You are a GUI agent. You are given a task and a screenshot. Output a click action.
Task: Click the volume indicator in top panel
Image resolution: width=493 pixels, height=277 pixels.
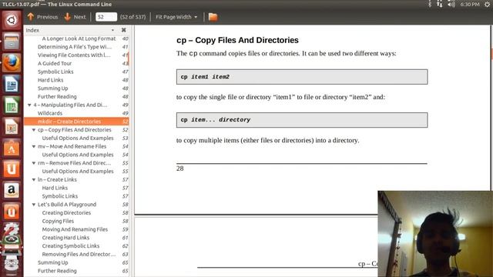pos(451,4)
